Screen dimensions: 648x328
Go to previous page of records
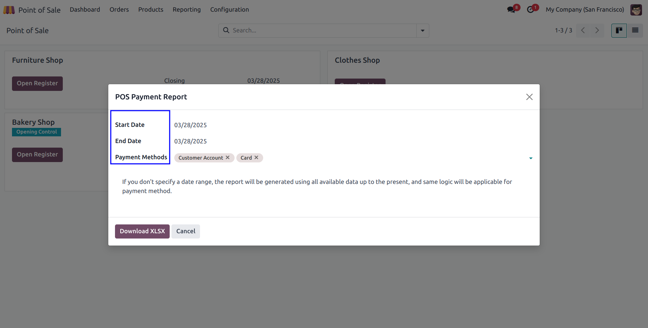583,31
